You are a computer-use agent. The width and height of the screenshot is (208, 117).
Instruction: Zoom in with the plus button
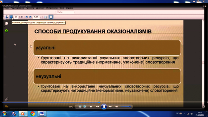(x=30, y=17)
